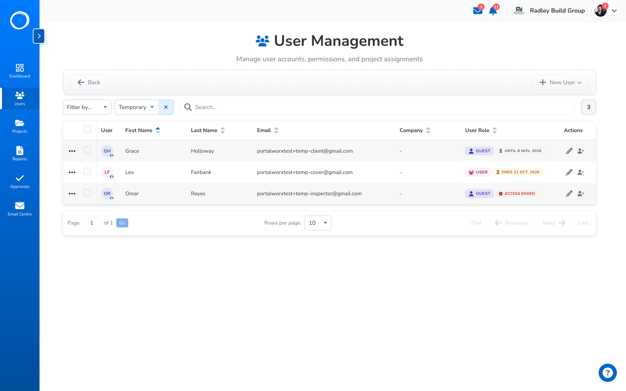Click the result count badge 3
626x391 pixels.
[x=588, y=107]
